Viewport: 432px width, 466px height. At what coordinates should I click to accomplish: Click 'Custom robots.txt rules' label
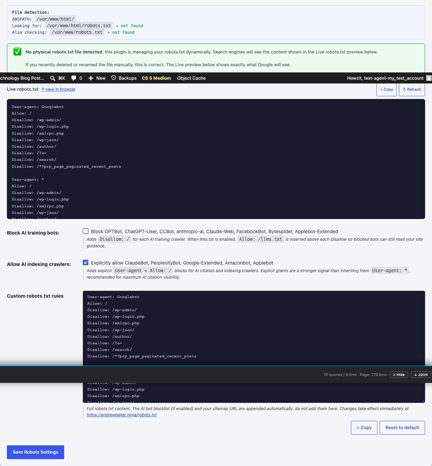(x=35, y=296)
